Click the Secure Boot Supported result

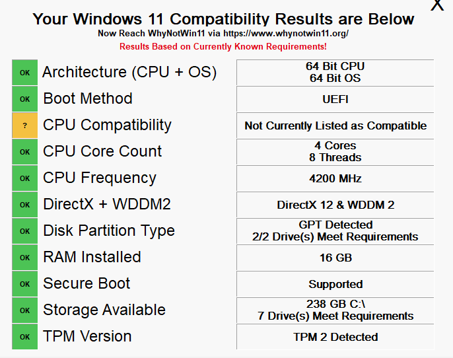coord(335,284)
